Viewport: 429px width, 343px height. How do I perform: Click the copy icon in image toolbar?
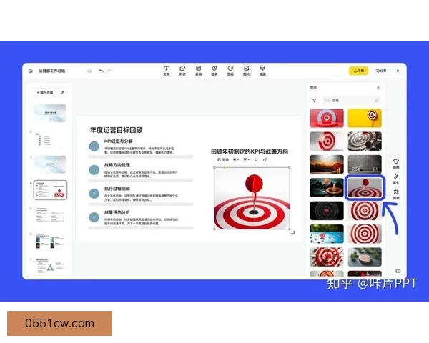[x=256, y=159]
